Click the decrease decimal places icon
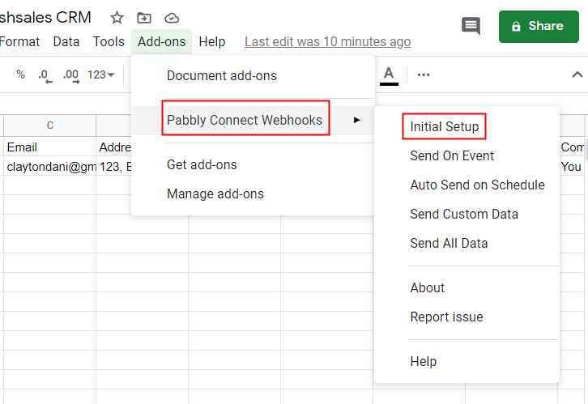 click(45, 75)
